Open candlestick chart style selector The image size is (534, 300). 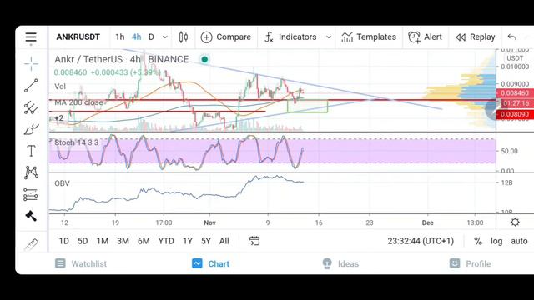(x=184, y=37)
